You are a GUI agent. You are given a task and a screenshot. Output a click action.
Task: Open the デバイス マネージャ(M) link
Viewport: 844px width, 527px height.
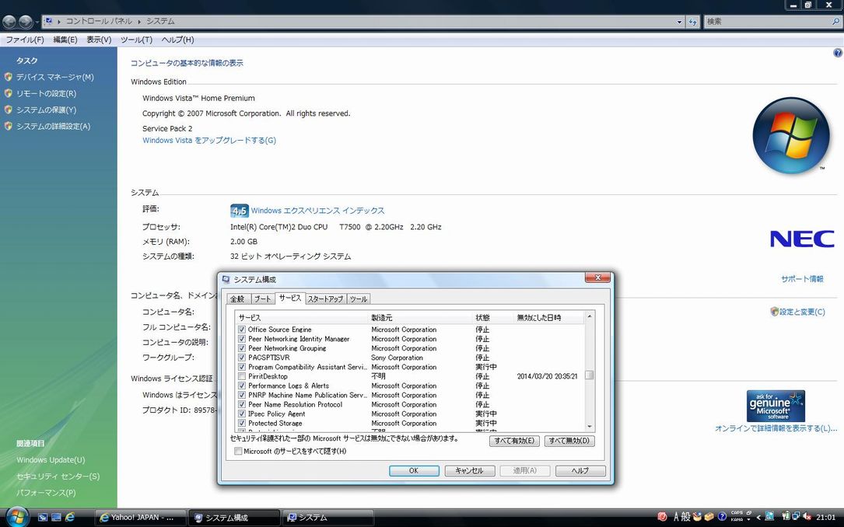tap(55, 78)
